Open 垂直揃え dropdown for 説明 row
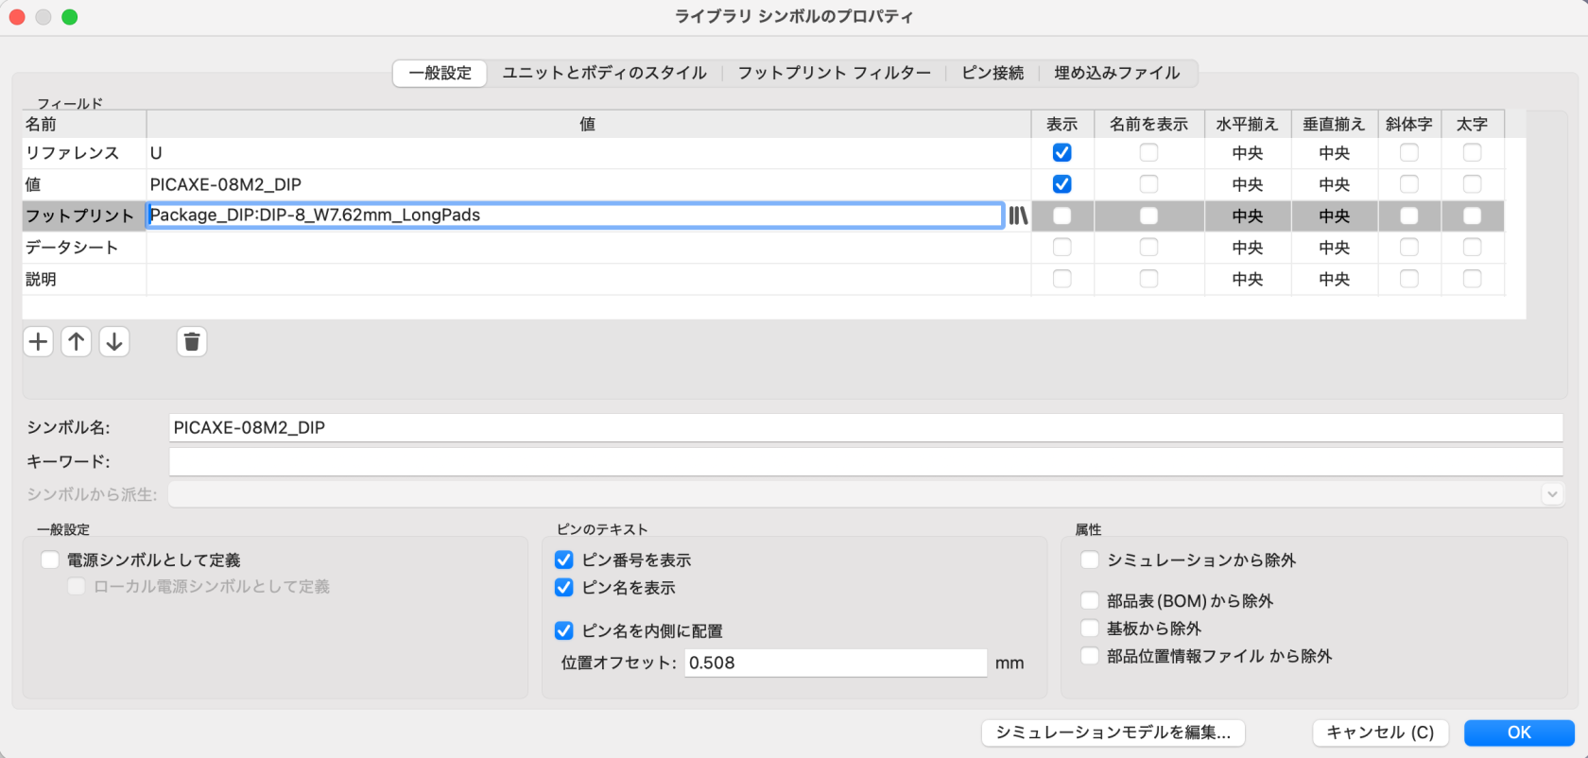The image size is (1588, 758). point(1335,279)
